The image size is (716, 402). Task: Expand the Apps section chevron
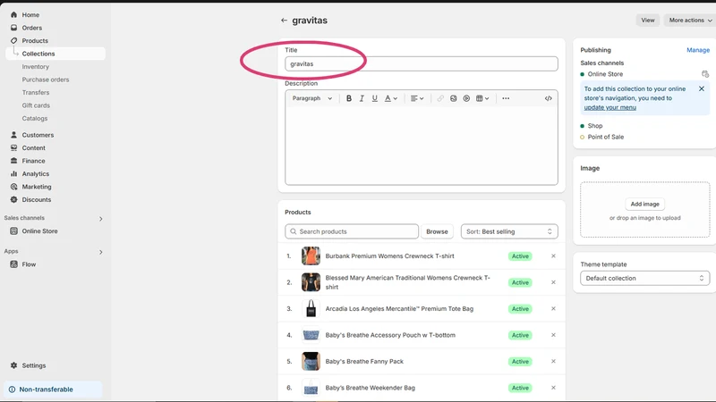click(101, 252)
